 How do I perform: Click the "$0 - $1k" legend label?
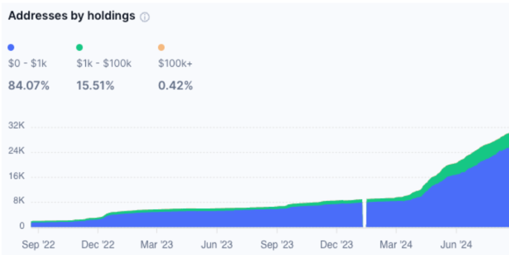click(x=28, y=64)
